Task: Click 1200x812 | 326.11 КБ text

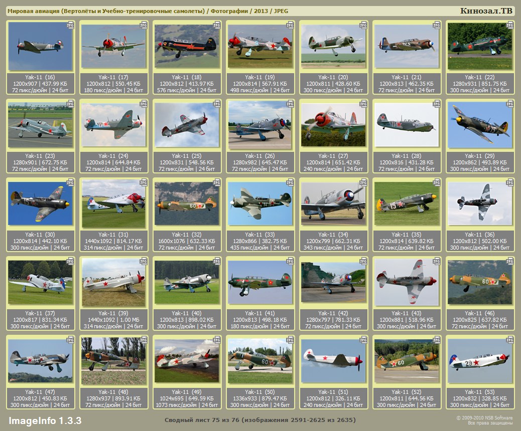Action: click(333, 398)
